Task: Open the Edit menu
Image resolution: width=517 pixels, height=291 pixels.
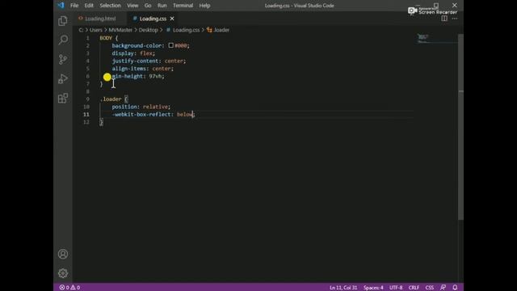Action: [89, 6]
